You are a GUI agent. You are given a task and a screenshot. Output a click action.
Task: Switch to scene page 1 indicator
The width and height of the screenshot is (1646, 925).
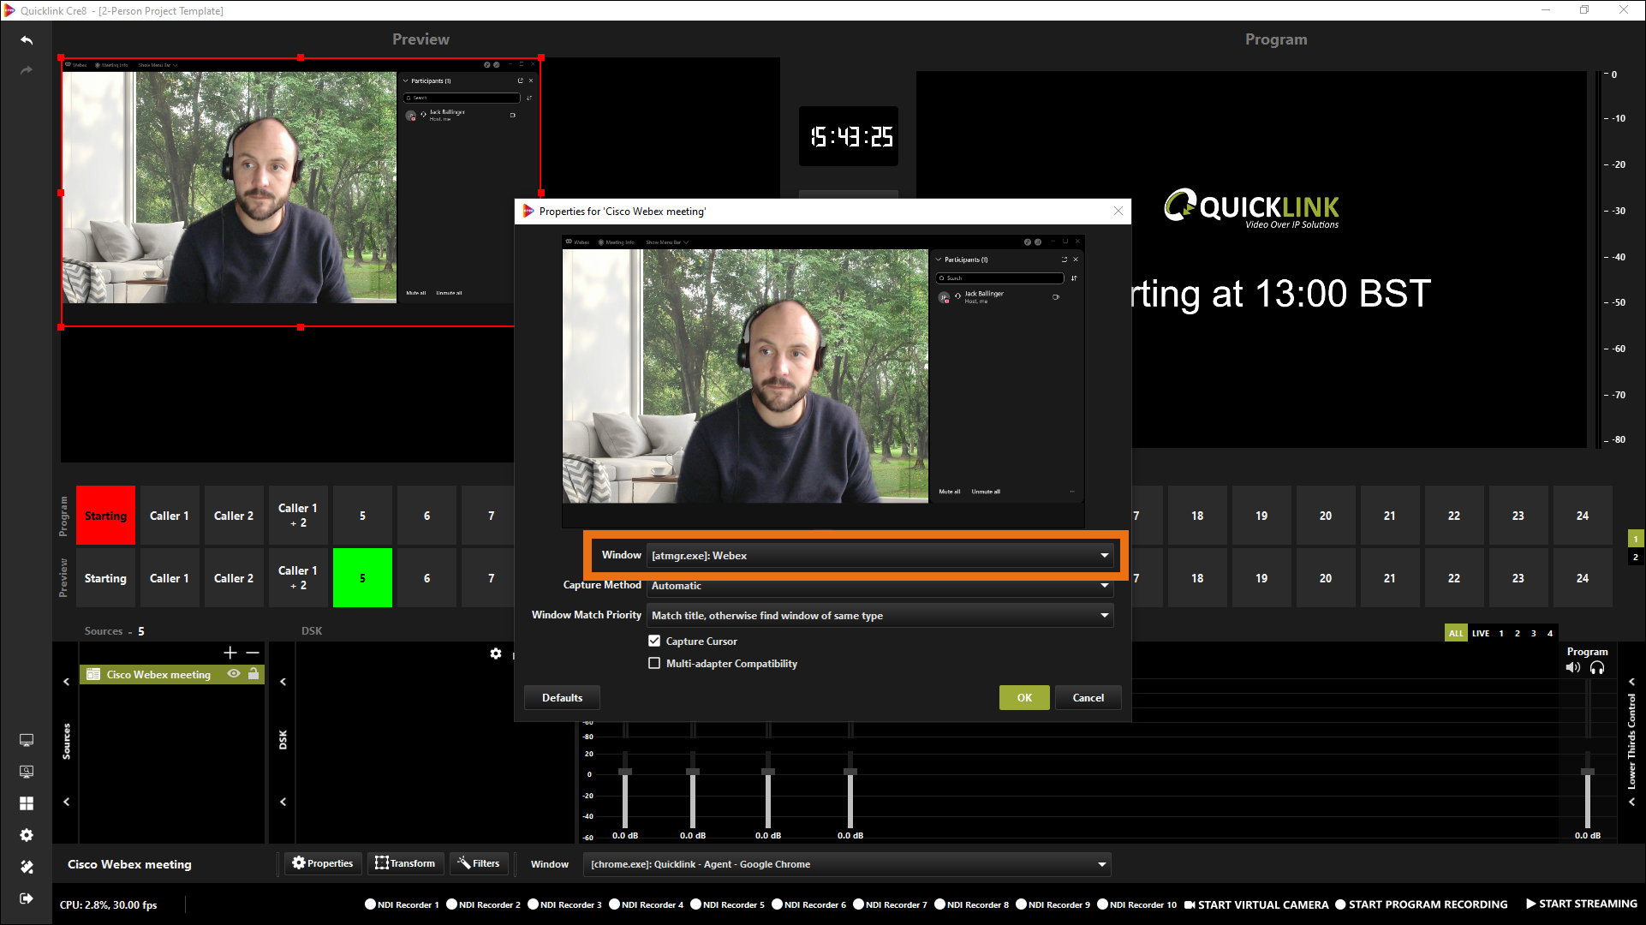1636,539
